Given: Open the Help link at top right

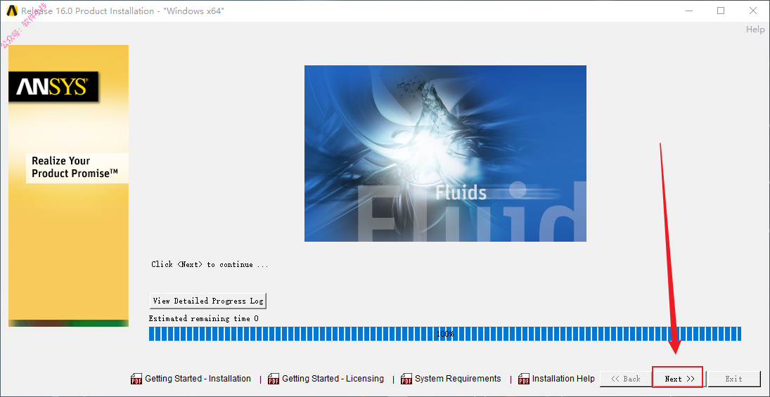Looking at the screenshot, I should (x=755, y=30).
